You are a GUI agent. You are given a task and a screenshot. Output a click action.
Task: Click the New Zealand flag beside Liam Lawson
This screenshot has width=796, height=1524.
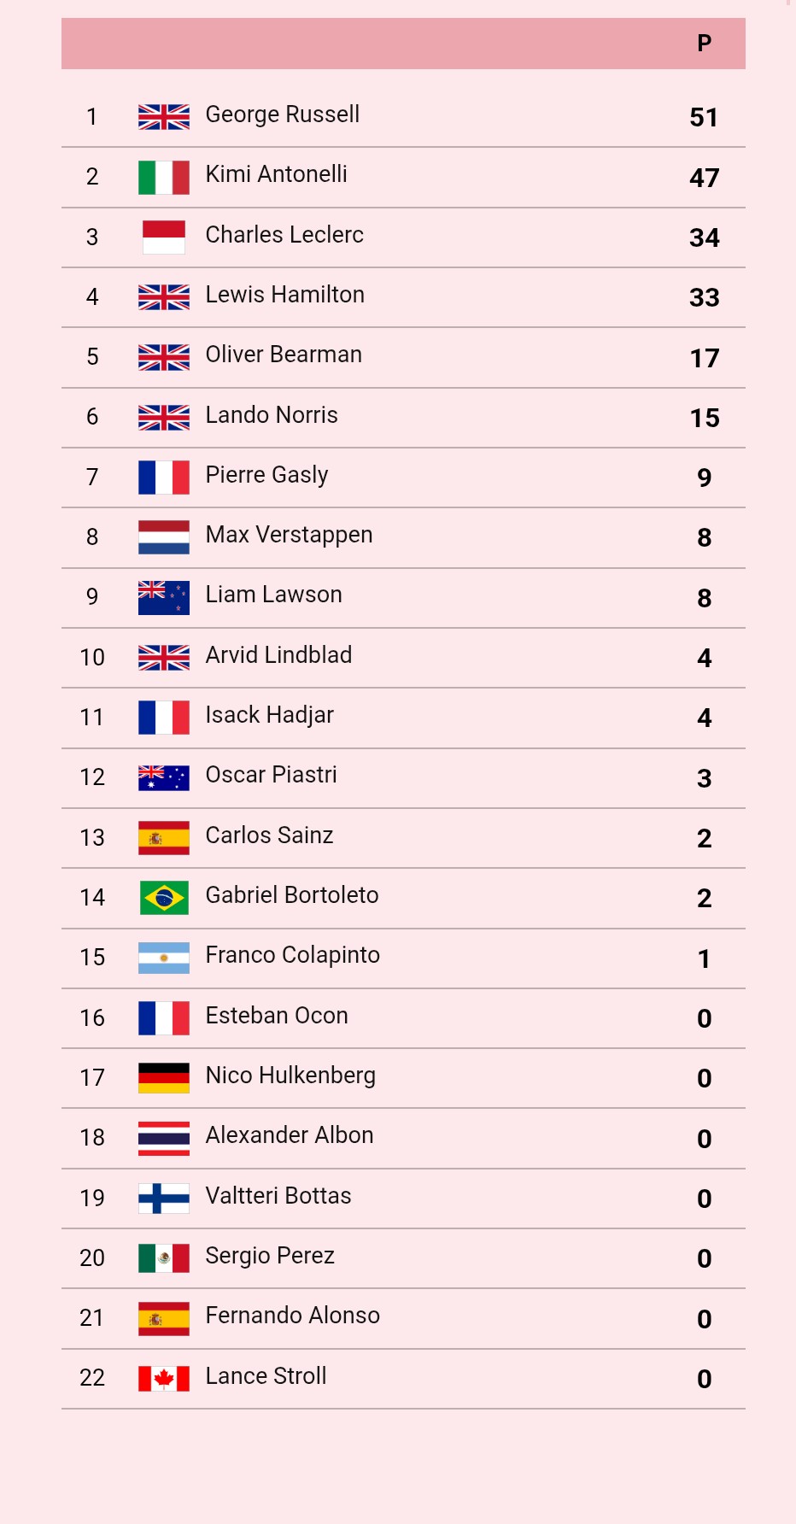point(164,598)
